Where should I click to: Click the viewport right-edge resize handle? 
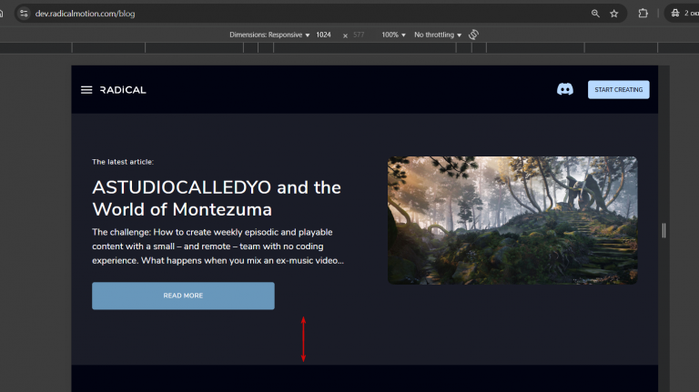point(664,230)
